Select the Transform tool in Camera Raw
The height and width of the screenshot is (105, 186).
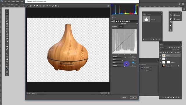coord(44,6)
